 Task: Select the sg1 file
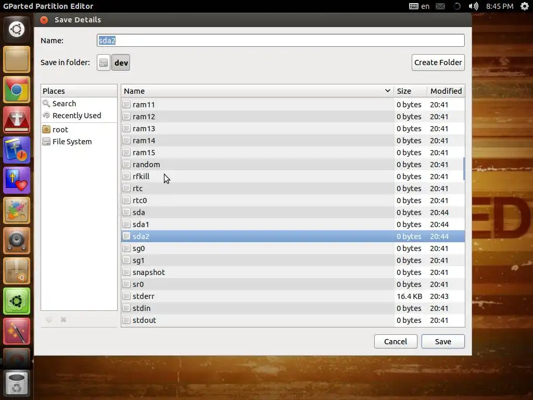(x=293, y=260)
